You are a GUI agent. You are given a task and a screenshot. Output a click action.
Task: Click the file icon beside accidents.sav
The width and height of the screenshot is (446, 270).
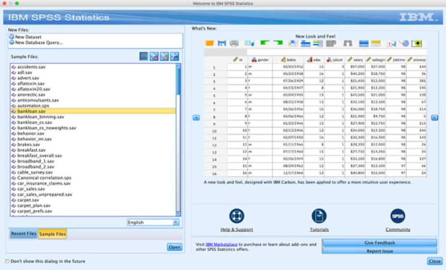point(13,67)
